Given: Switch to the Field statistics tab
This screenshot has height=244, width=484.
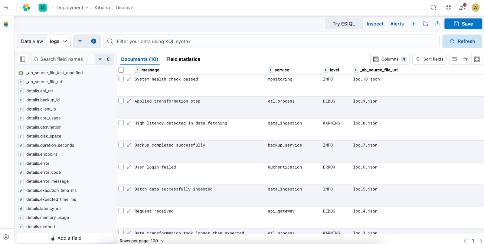Looking at the screenshot, I should point(183,59).
